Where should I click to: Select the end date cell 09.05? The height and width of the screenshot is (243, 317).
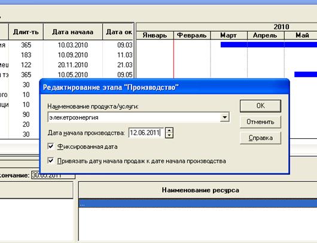118,75
